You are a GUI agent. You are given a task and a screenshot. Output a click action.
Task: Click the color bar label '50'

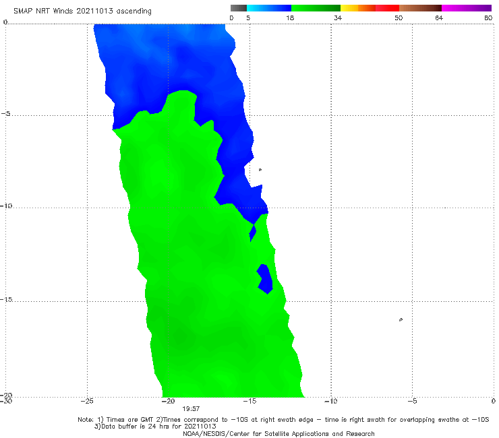399,18
